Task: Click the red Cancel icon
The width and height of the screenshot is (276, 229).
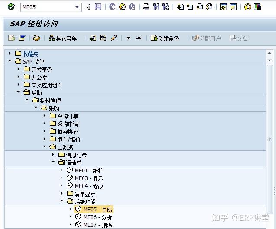Action: [132, 7]
